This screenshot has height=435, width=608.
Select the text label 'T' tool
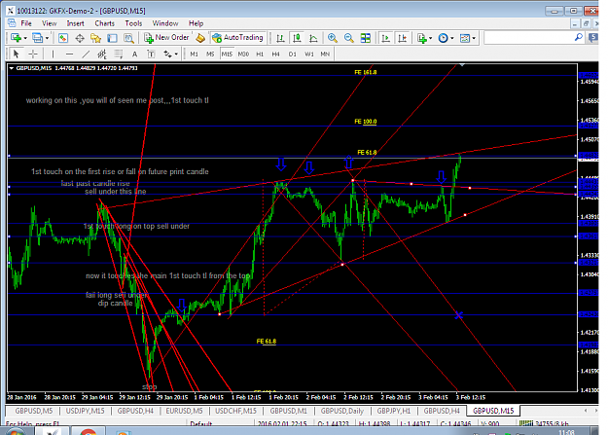click(x=151, y=54)
